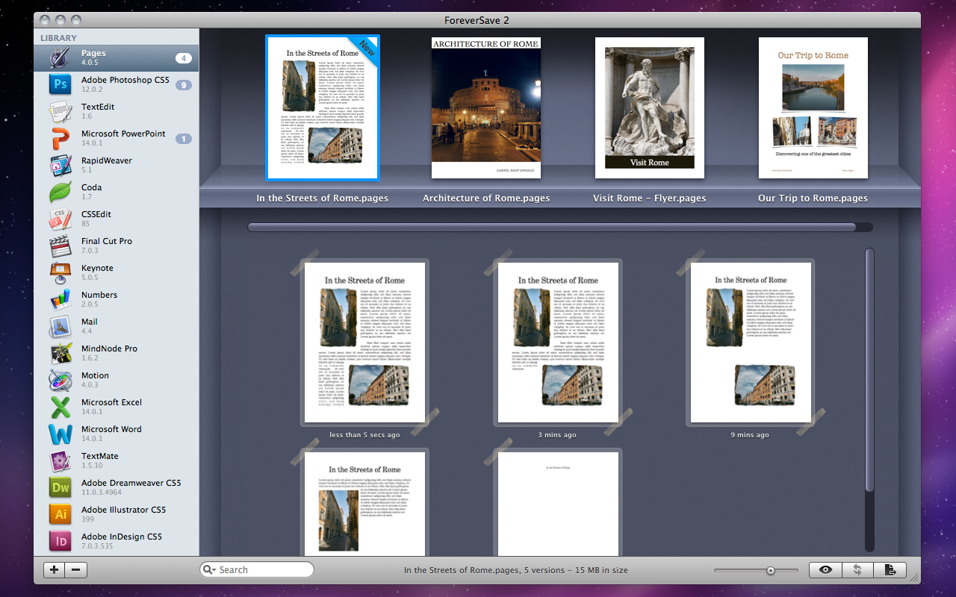Click the restore version button with dollar-like arrows
The image size is (956, 597).
[x=857, y=570]
